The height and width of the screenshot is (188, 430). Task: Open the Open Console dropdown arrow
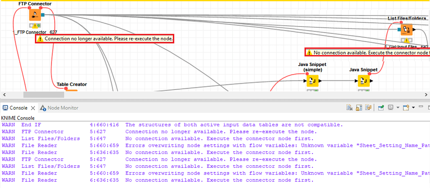tap(413, 108)
